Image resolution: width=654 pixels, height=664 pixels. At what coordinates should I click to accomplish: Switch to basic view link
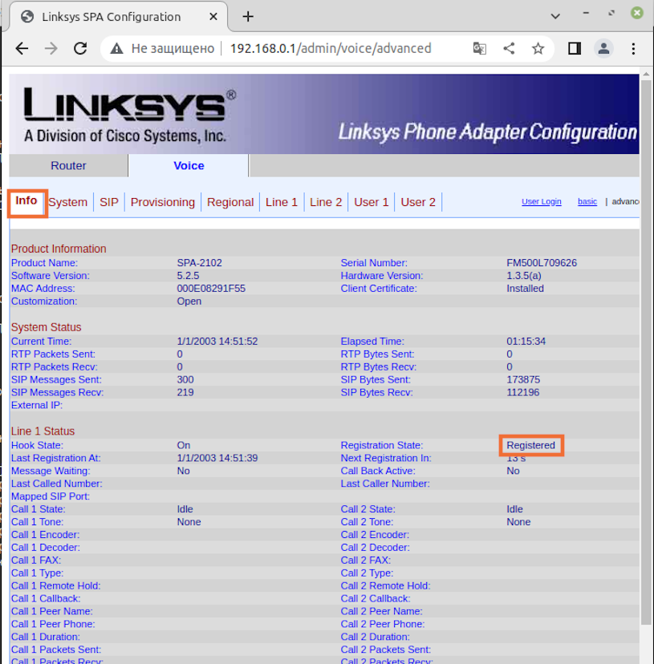click(x=587, y=201)
